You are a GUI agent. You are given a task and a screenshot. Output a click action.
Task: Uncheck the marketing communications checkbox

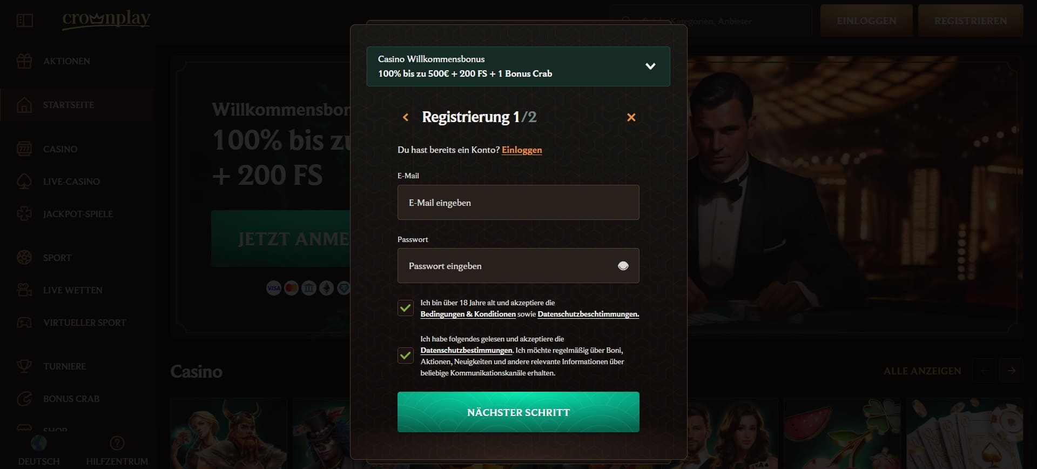coord(406,356)
